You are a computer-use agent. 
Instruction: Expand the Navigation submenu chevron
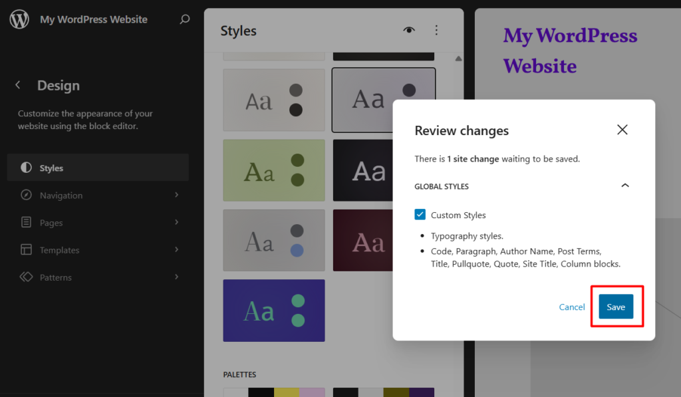[177, 195]
